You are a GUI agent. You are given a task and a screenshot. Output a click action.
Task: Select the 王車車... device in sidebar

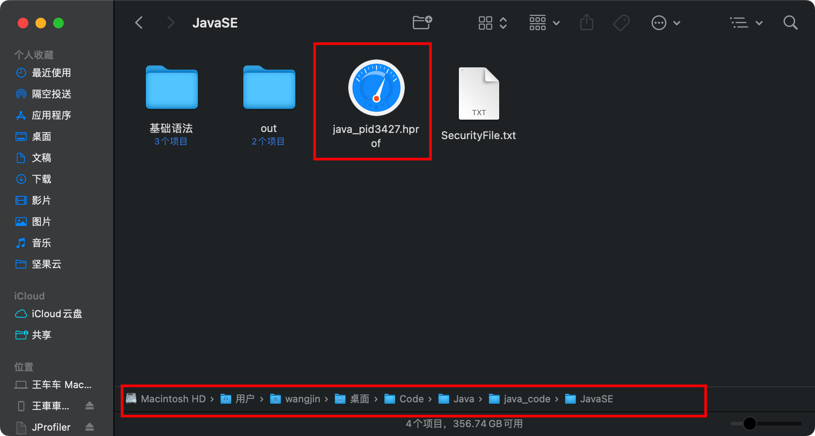pyautogui.click(x=44, y=406)
